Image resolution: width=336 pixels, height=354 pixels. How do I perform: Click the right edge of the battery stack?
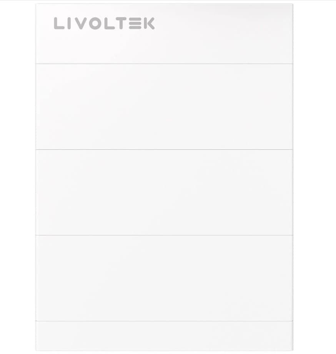point(293,177)
